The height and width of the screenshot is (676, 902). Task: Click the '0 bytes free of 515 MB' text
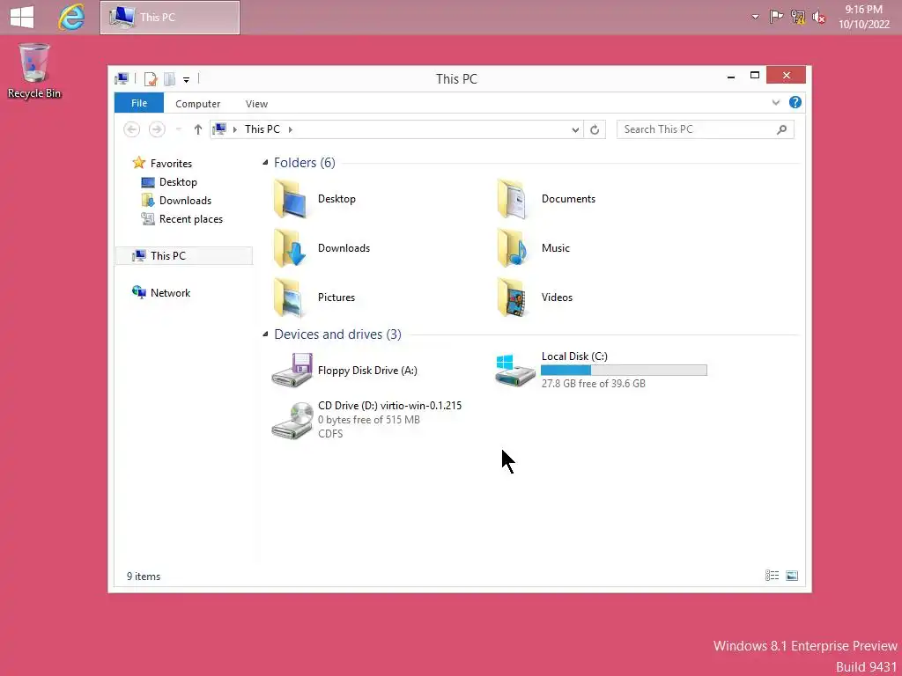[369, 420]
